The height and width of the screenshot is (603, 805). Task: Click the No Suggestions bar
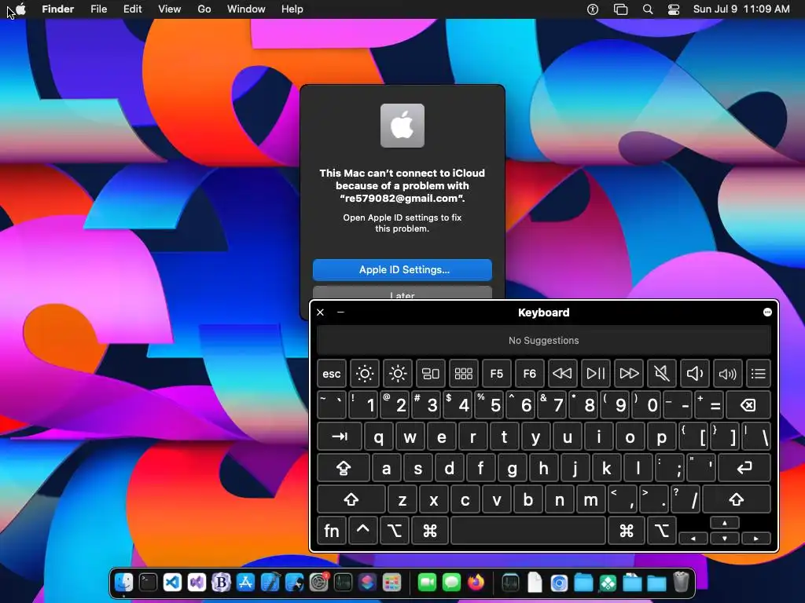click(544, 341)
